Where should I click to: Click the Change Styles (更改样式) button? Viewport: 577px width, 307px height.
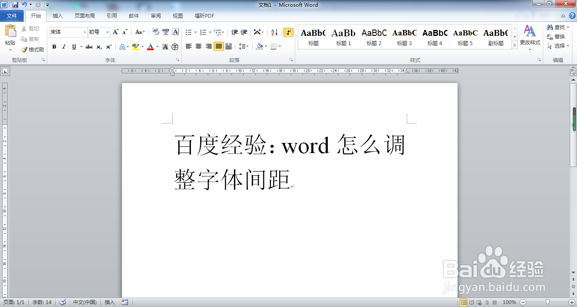click(x=530, y=37)
